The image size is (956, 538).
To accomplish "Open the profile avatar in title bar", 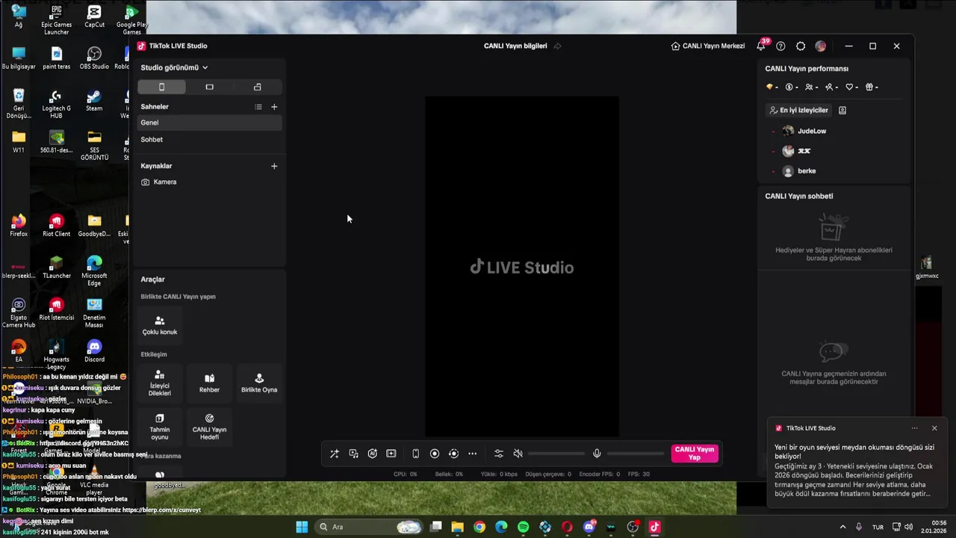I will click(821, 46).
